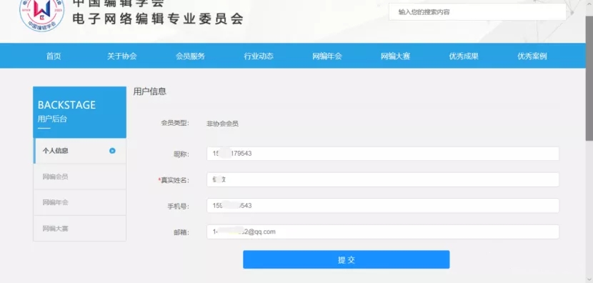Open 网编大赛 in the top navigation

pos(395,56)
